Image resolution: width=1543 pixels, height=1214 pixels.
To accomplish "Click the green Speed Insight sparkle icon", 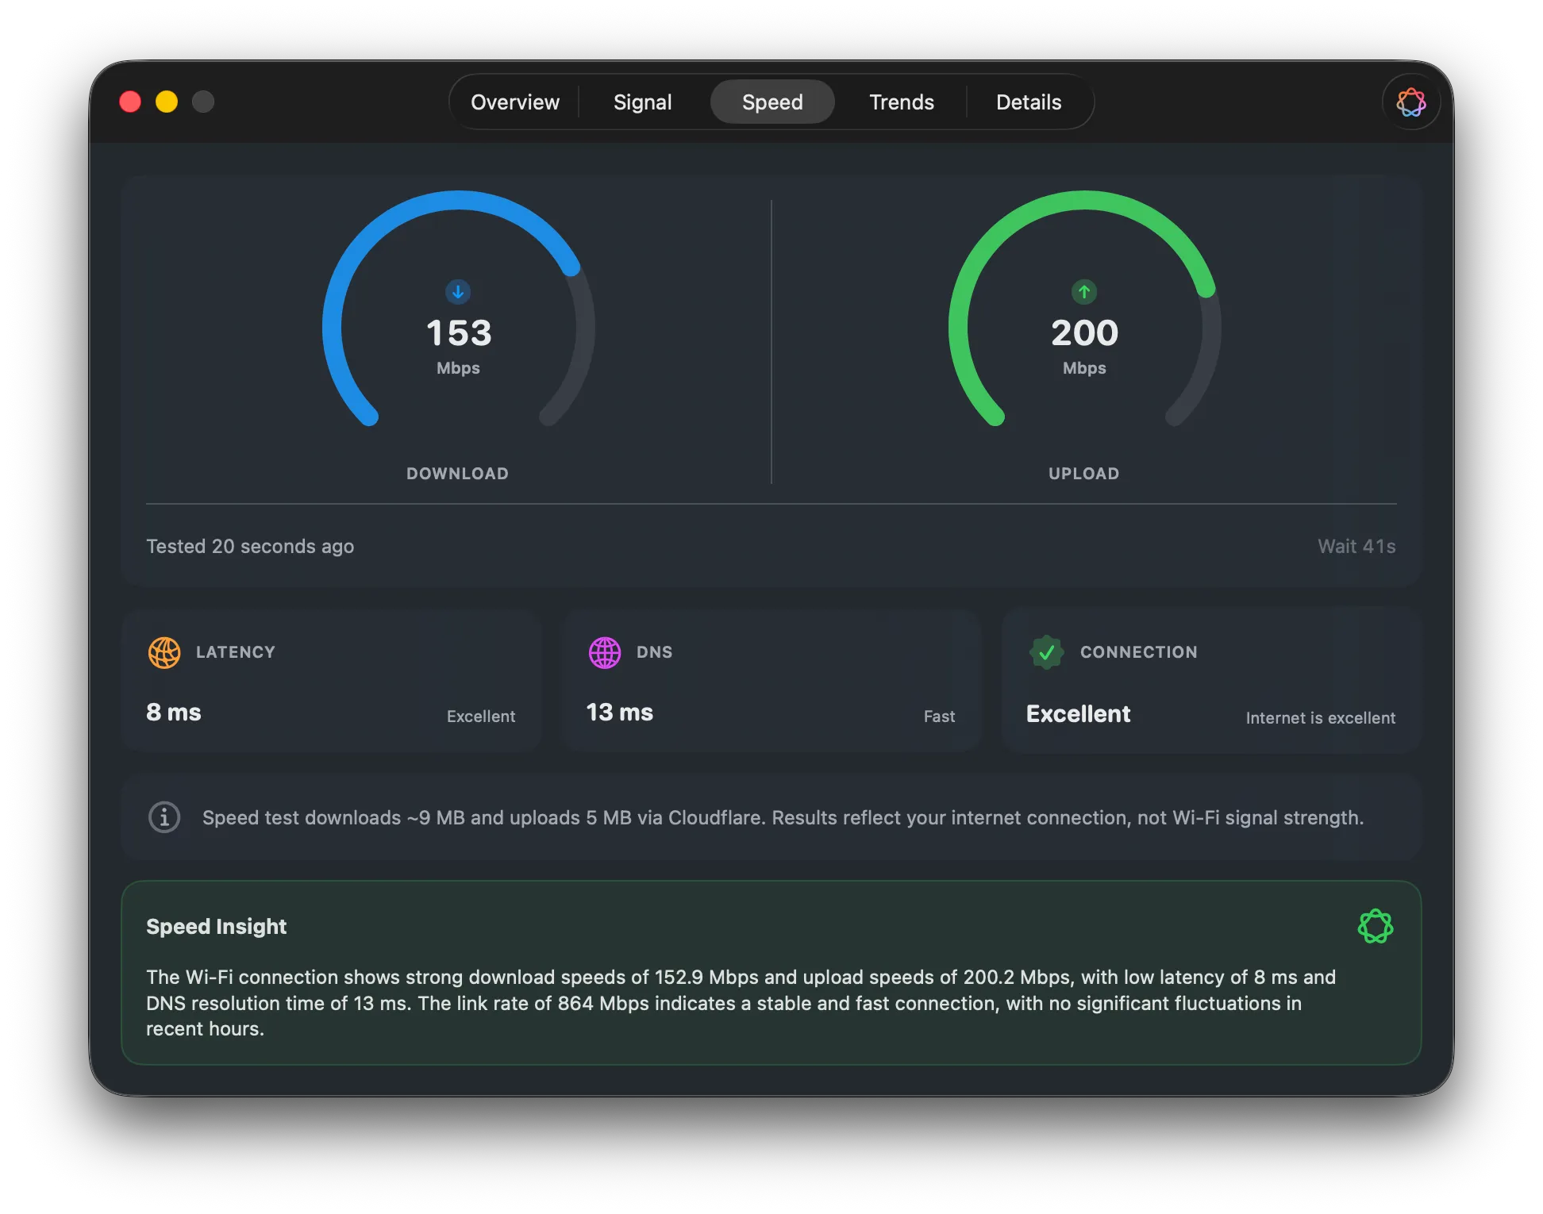I will [x=1376, y=925].
